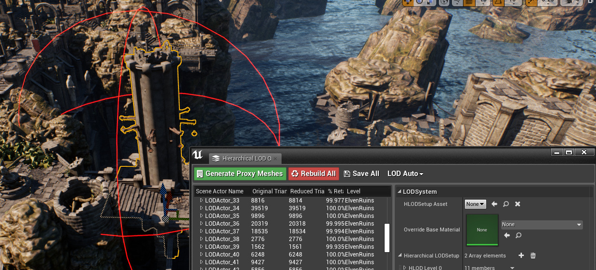The image size is (596, 270).
Task: Add element to Hierarchical LODSetup array
Action: click(521, 256)
